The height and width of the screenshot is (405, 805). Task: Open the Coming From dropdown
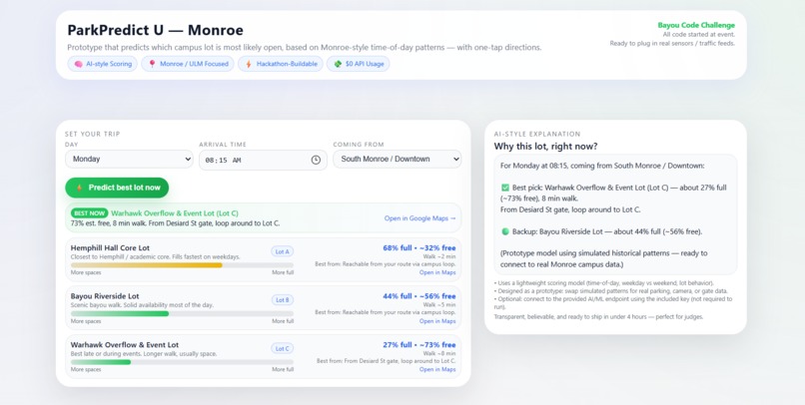397,159
